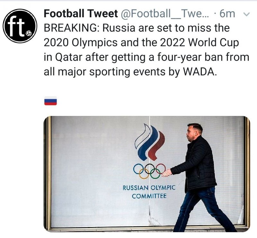
Task: Click the Russian flag emoji
Action: [50, 101]
